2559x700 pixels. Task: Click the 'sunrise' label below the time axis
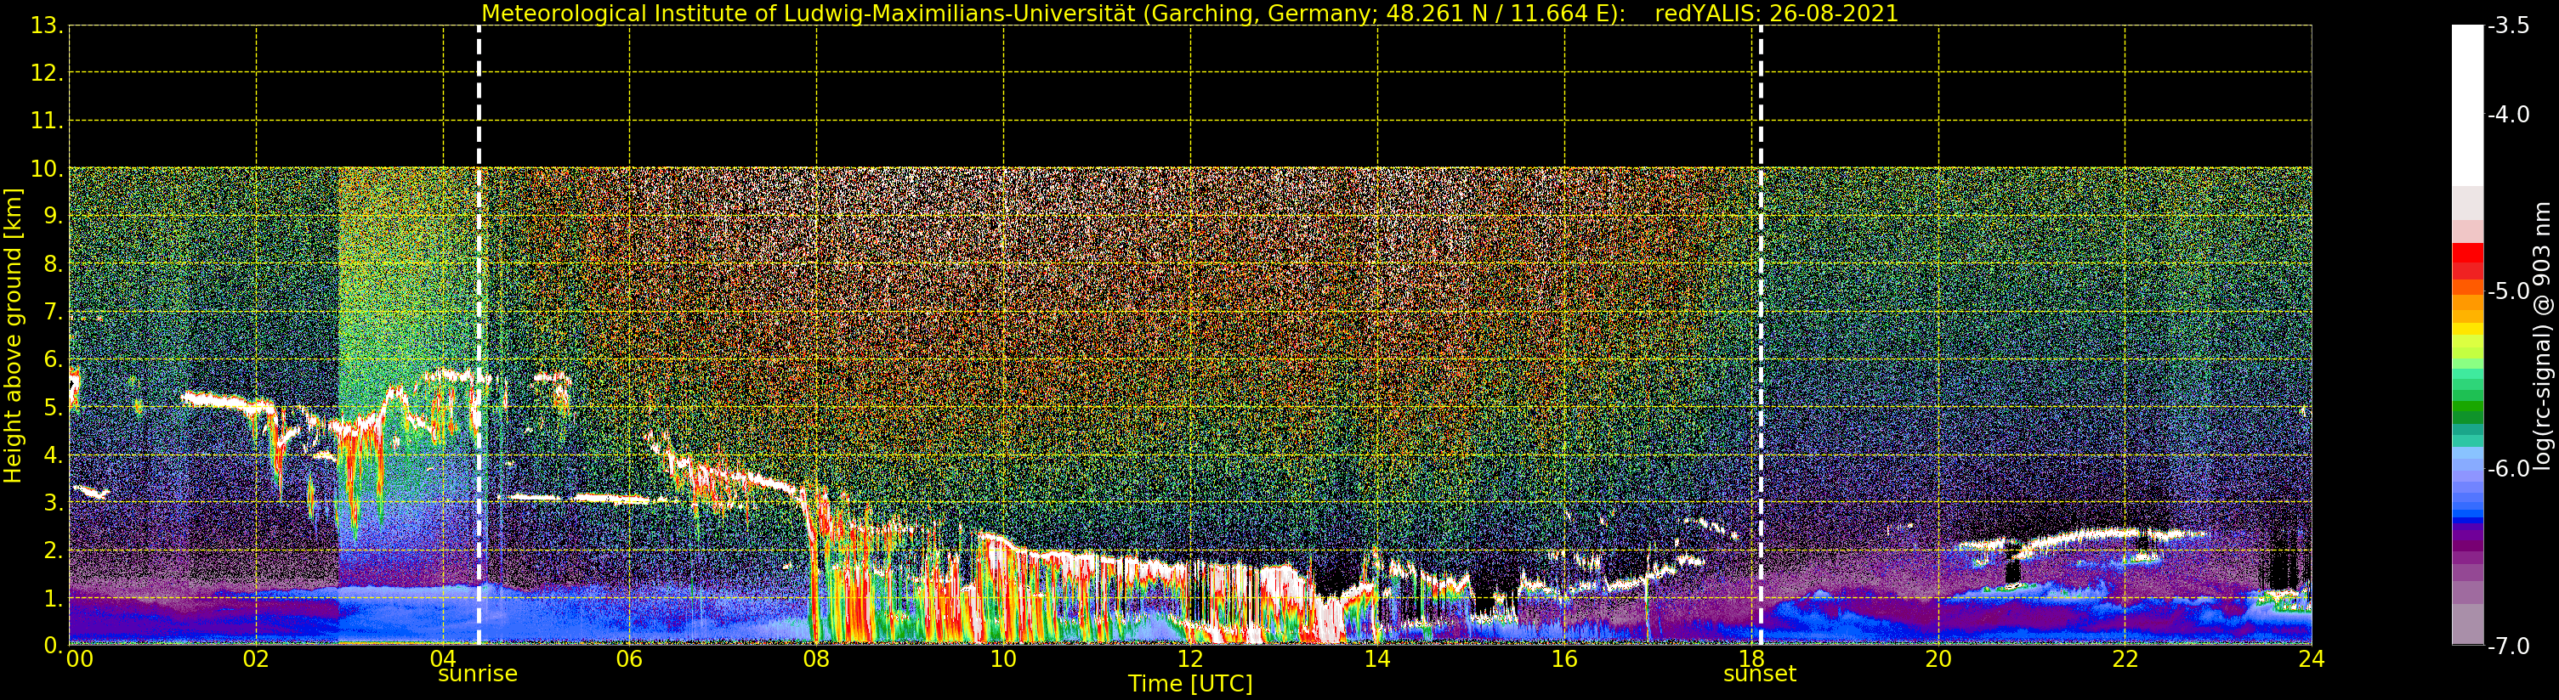pos(478,675)
